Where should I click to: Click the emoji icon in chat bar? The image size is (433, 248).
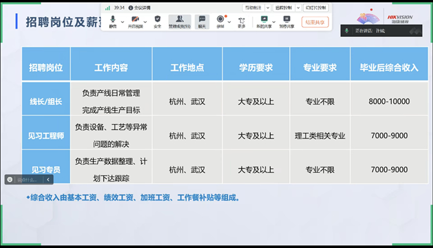10,180
